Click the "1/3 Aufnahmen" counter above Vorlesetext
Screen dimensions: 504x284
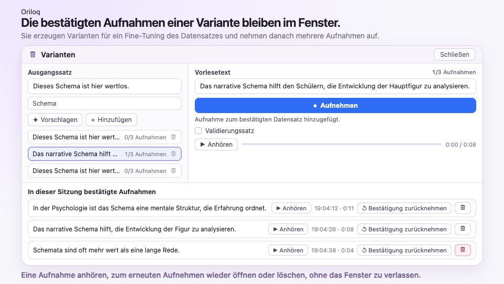pyautogui.click(x=454, y=73)
